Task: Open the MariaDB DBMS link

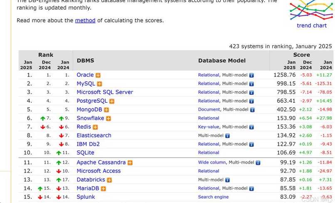Action: pos(88,188)
